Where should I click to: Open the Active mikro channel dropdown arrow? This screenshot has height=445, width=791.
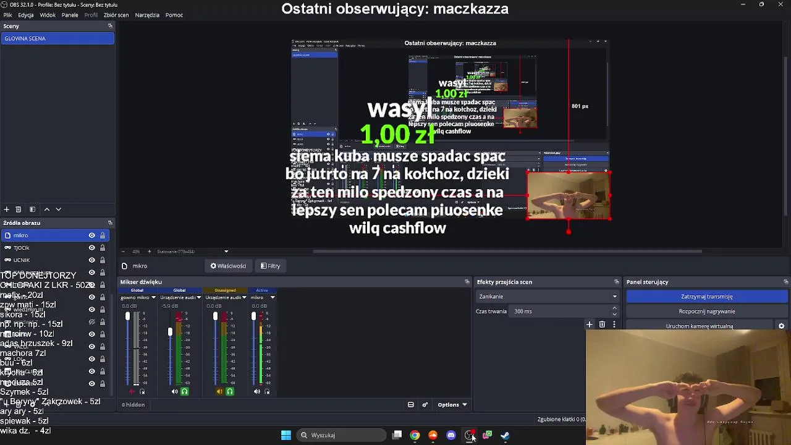[x=273, y=297]
